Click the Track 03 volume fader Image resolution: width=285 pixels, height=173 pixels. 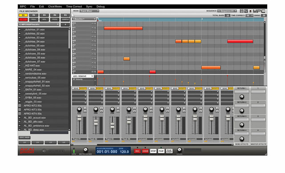click(x=112, y=126)
